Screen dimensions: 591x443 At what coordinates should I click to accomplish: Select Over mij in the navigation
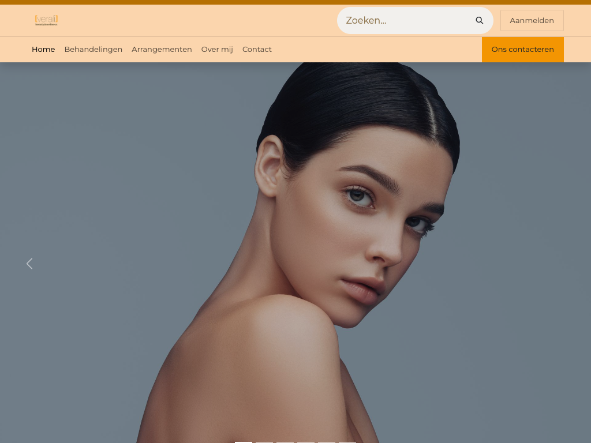pyautogui.click(x=217, y=50)
